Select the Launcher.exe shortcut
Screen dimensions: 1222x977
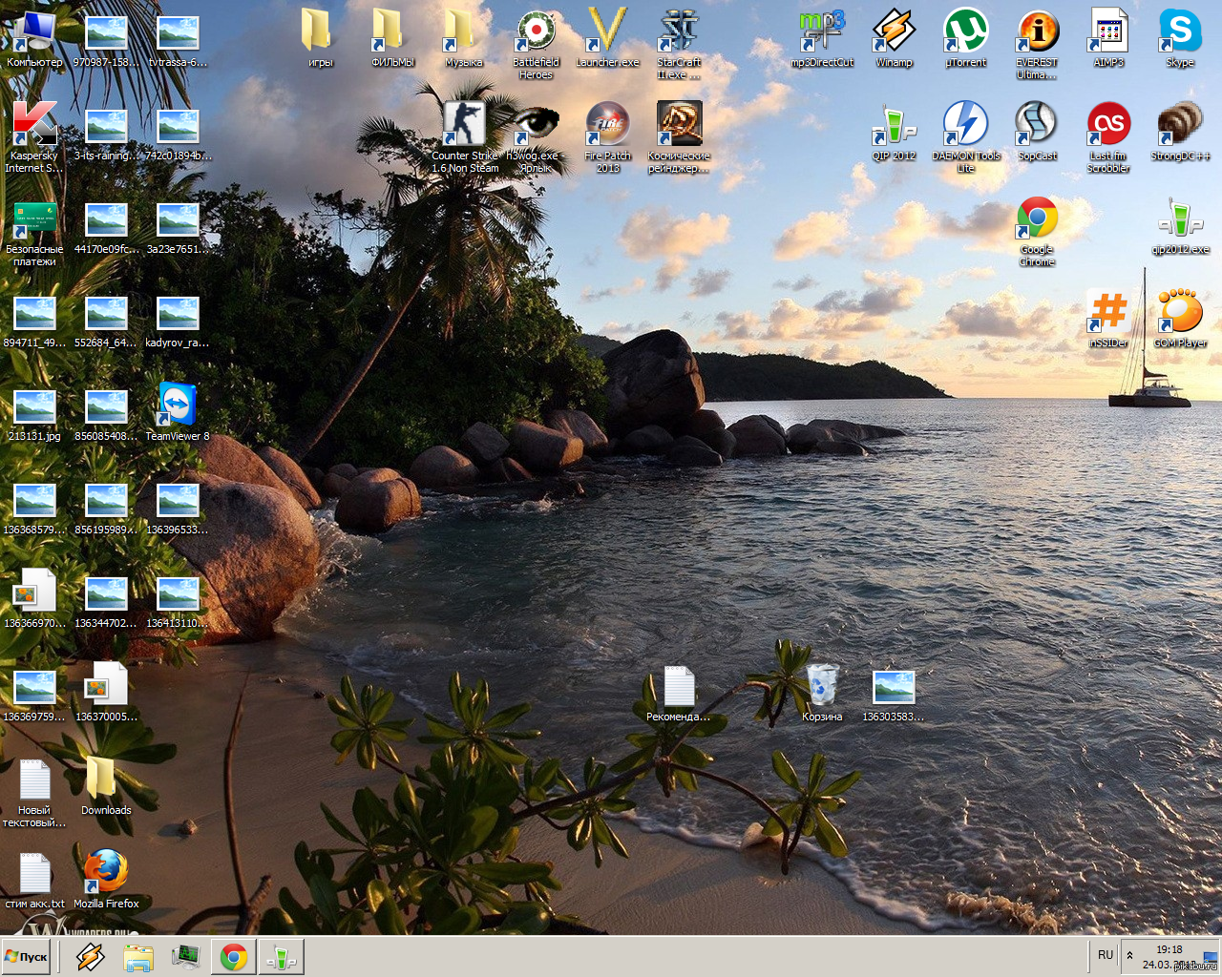coord(607,38)
